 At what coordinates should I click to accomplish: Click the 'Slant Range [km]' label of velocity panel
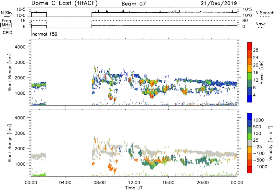(10, 143)
